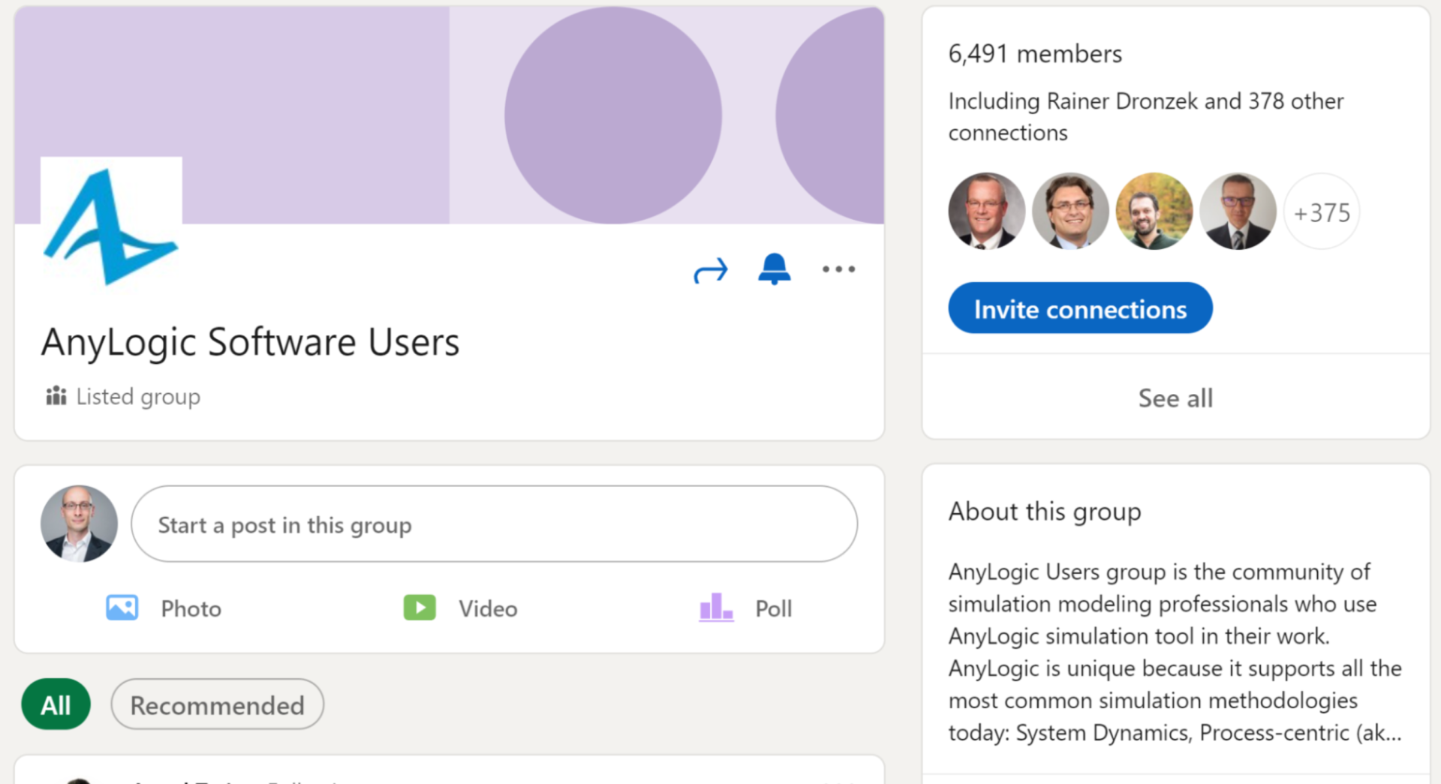Click the '6,491 members' heading
Screen dimensions: 1441x784
coord(1035,54)
